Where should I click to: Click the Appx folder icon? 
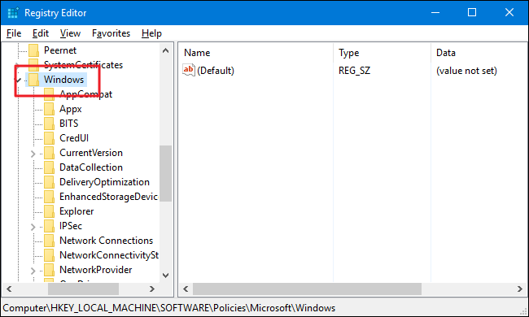[x=50, y=109]
